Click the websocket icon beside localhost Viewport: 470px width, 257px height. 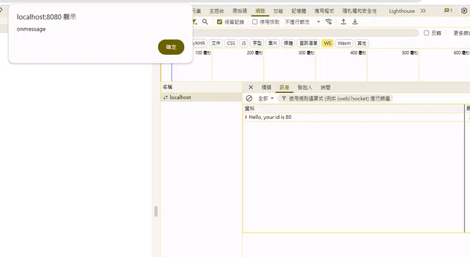pos(165,97)
